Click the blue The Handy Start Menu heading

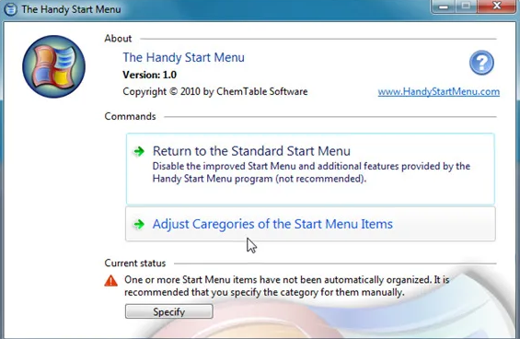(184, 57)
